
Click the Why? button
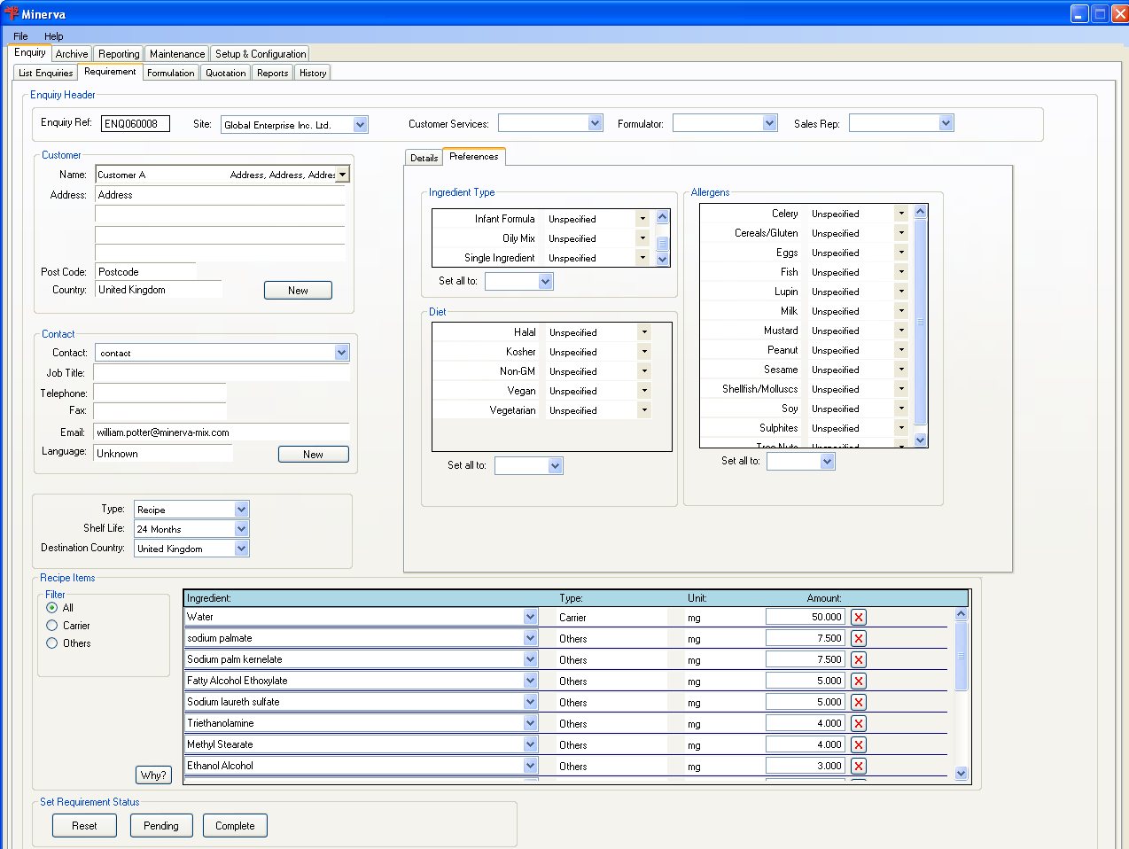pos(153,775)
